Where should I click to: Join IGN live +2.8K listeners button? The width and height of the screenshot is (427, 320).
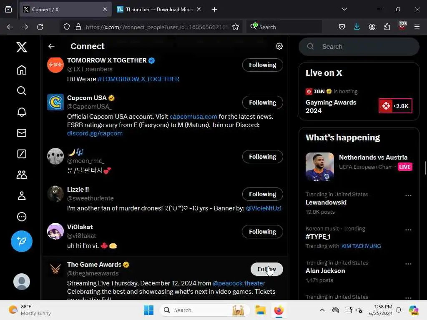(x=395, y=106)
